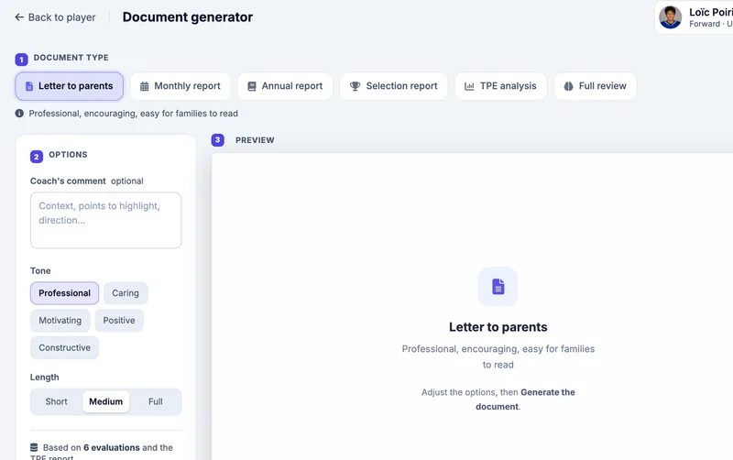Image resolution: width=733 pixels, height=460 pixels.
Task: Click the document icon in the preview panel
Action: [x=498, y=287]
